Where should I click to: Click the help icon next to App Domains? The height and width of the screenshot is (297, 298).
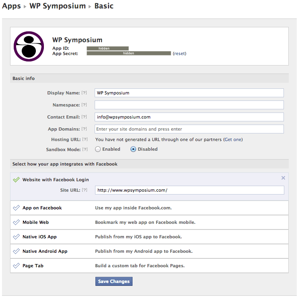pyautogui.click(x=84, y=129)
